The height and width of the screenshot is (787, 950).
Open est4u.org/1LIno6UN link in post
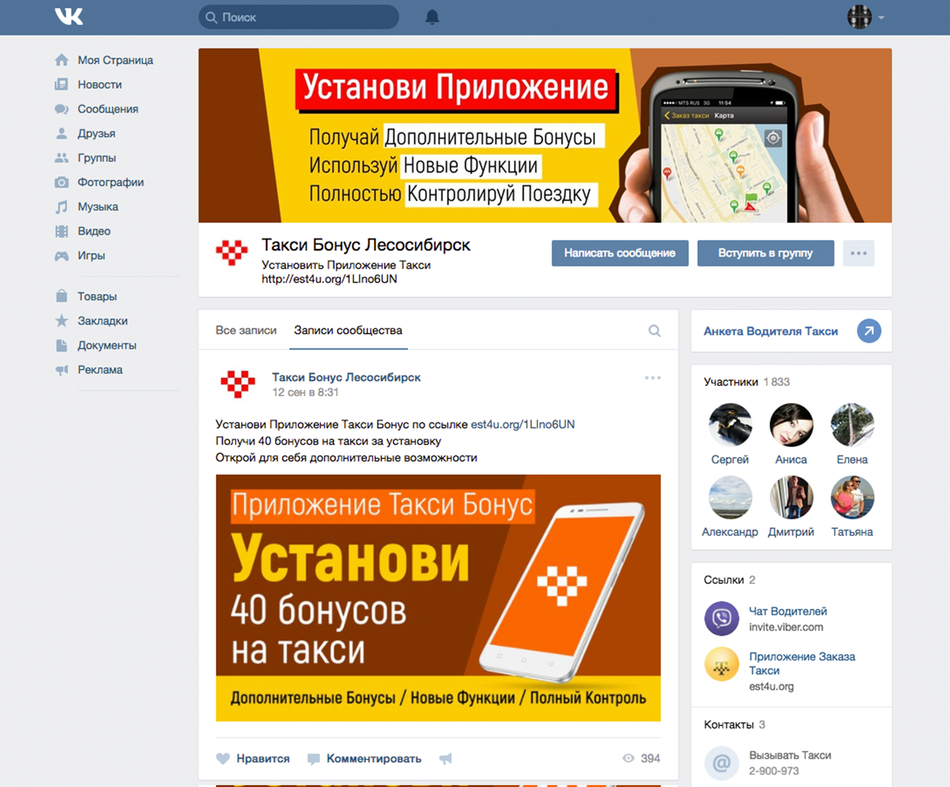(523, 425)
